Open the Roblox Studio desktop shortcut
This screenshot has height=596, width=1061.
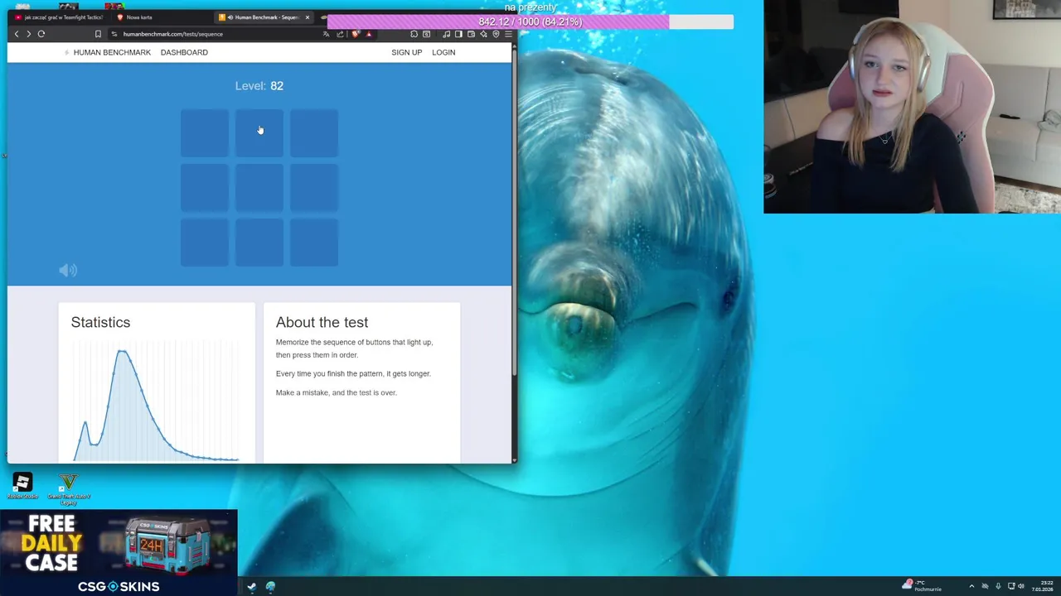22,486
